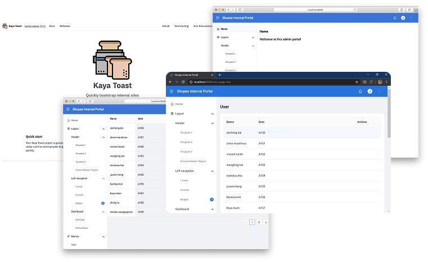Collapse Dashboard in the Safari user-table window
This screenshot has width=428, height=262.
(103, 212)
